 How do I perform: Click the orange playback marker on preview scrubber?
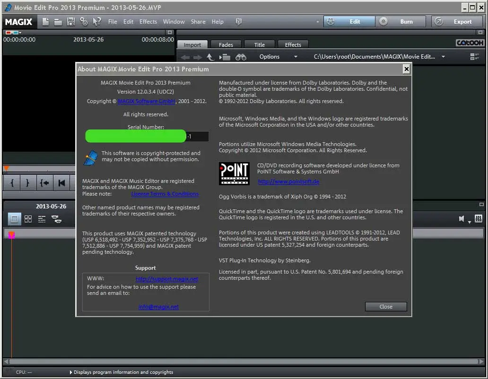pos(6,168)
